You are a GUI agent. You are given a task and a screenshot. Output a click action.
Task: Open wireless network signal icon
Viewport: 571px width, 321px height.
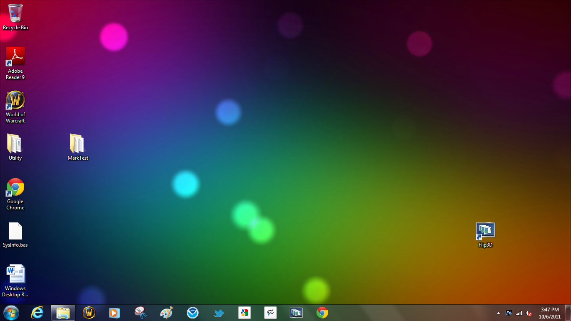pos(519,313)
